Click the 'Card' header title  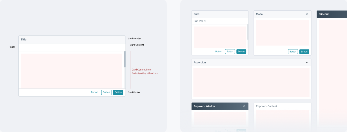(197, 14)
